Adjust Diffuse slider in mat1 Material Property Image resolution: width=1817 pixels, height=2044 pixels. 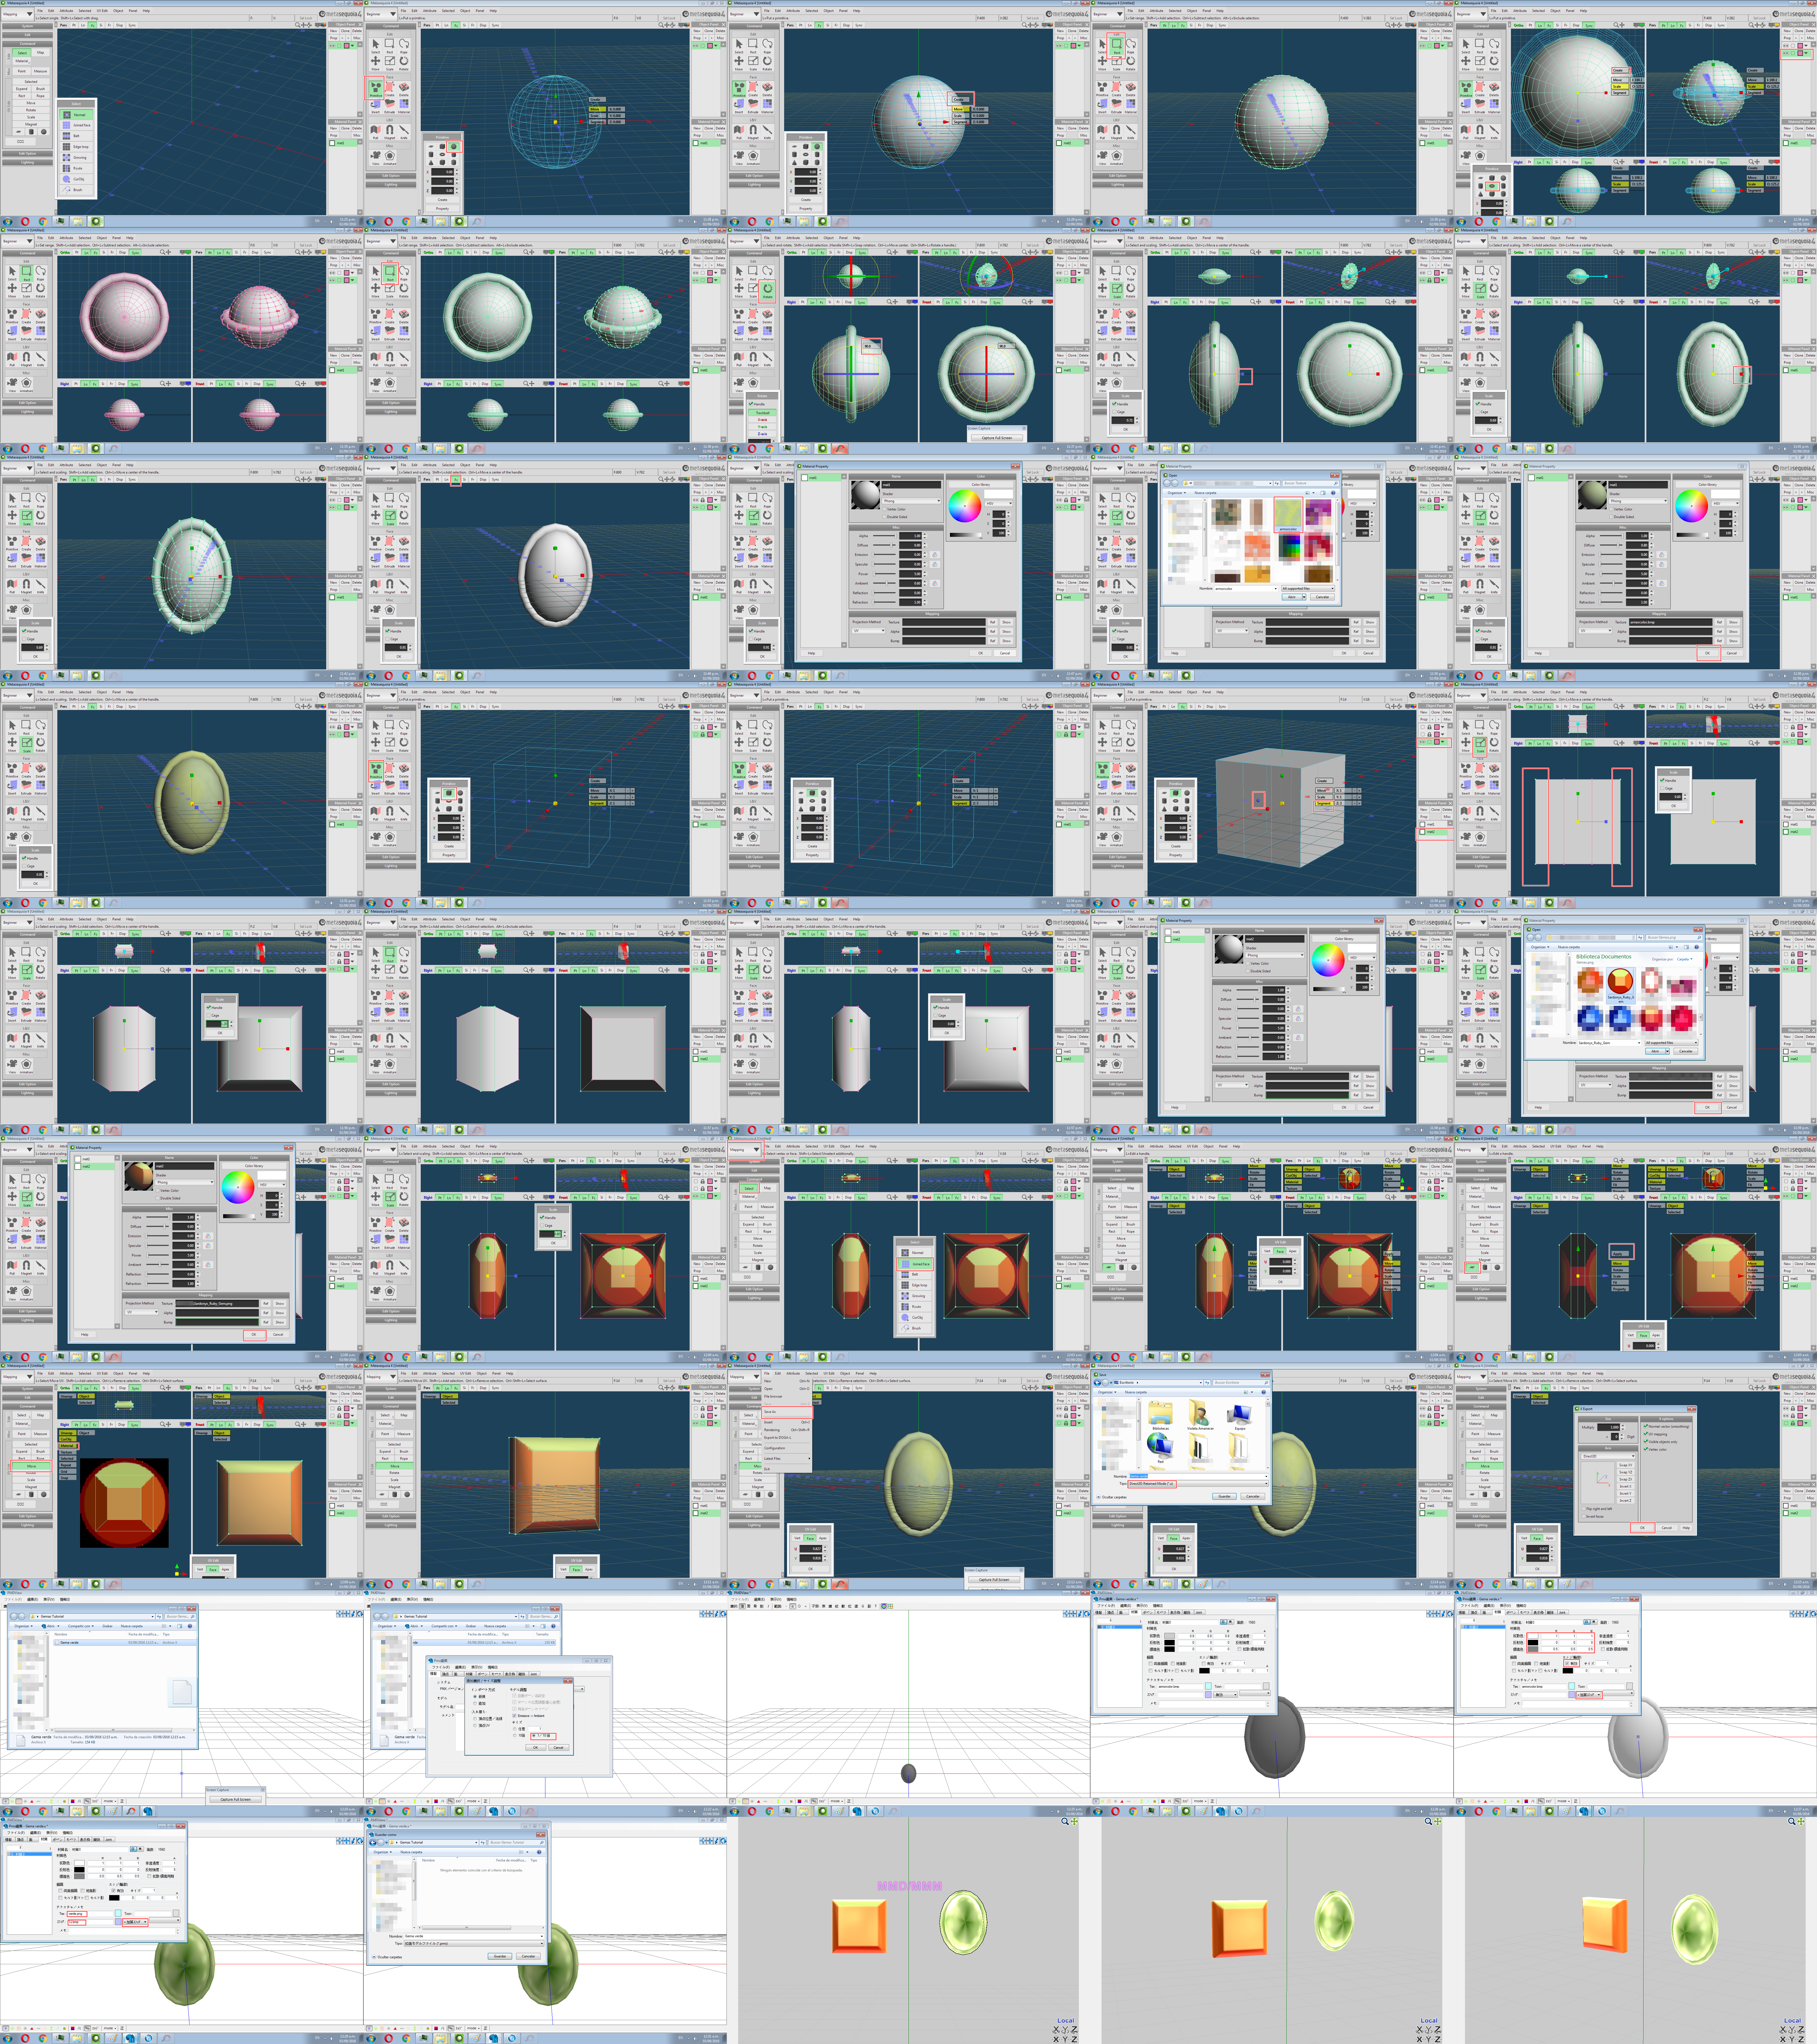click(x=891, y=545)
